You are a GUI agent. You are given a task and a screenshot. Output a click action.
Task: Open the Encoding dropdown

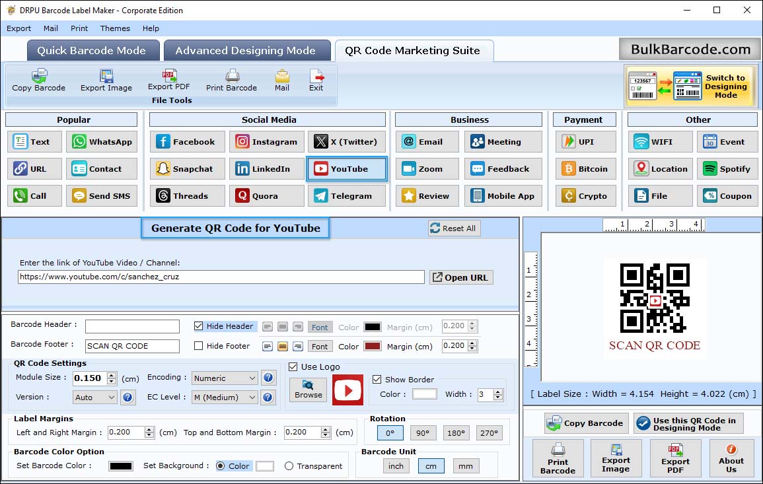pos(225,378)
